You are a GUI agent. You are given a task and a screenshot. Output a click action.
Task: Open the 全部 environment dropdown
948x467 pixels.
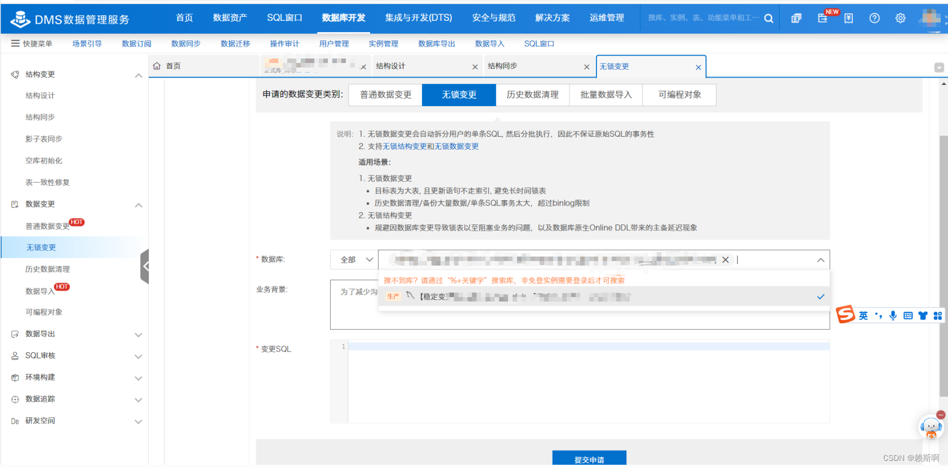point(354,259)
